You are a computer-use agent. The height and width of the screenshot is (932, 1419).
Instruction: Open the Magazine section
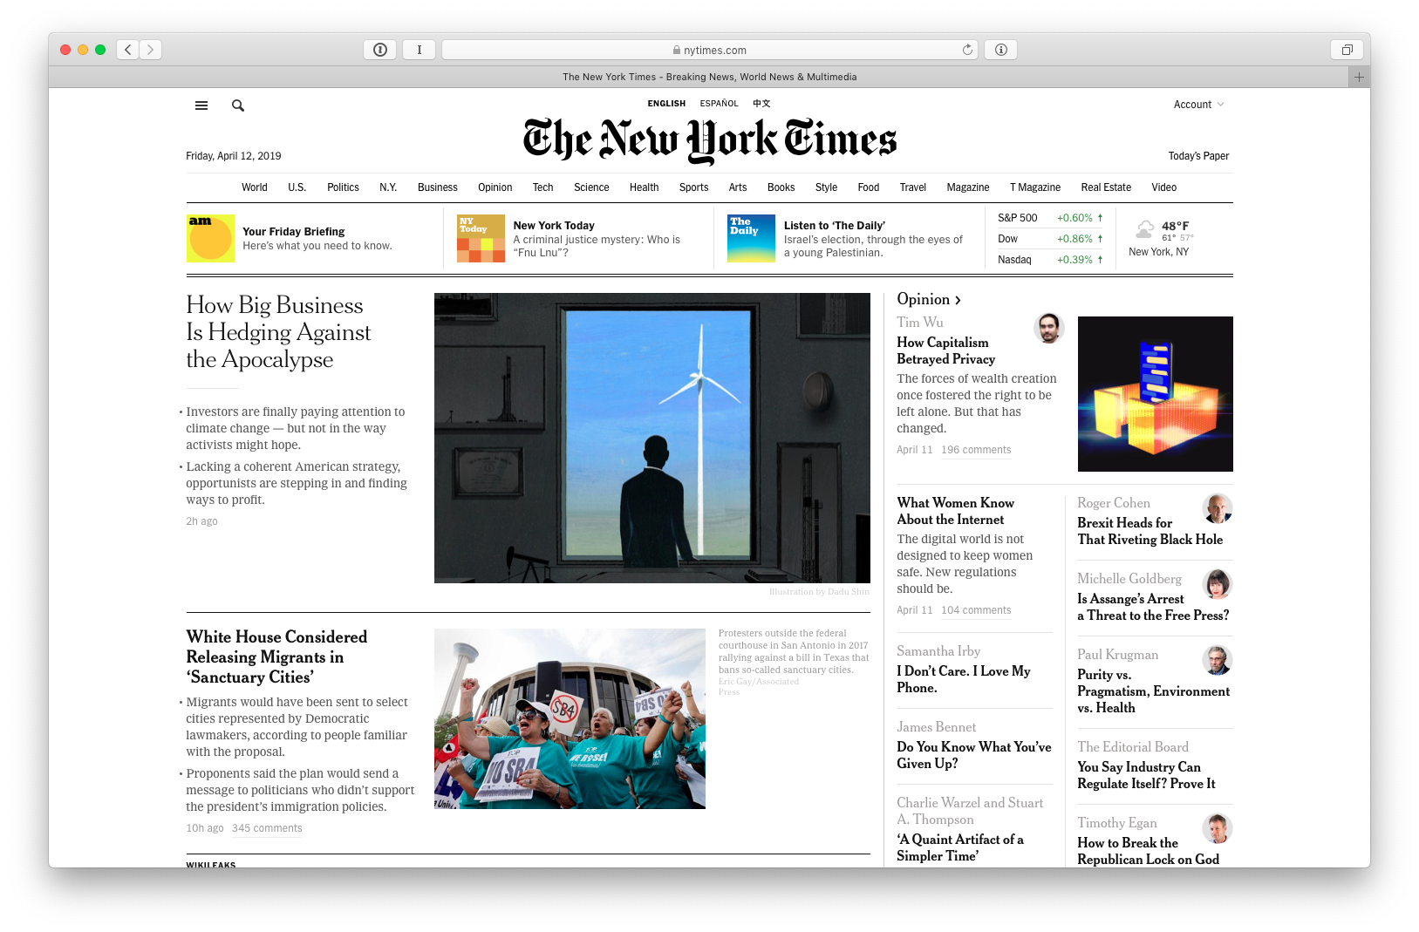968,187
